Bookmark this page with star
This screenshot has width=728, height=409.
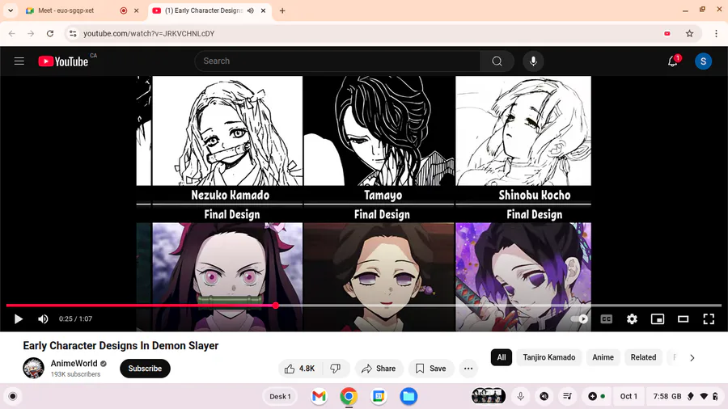point(689,33)
